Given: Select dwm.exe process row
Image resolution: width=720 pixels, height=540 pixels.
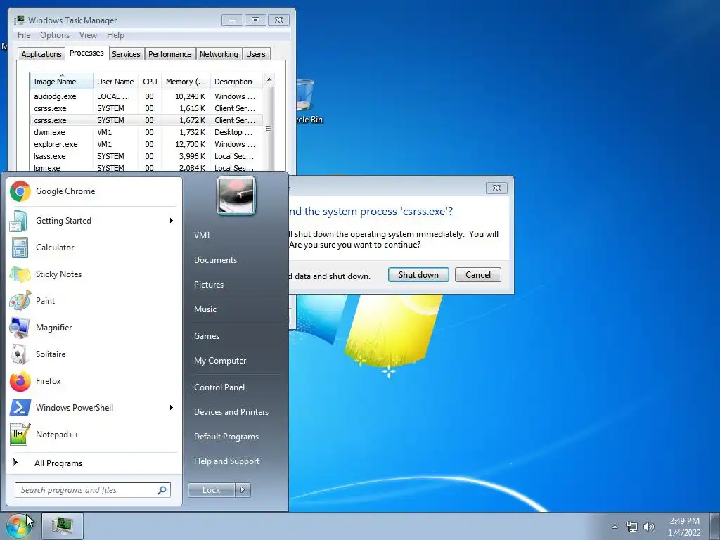Looking at the screenshot, I should click(x=147, y=132).
